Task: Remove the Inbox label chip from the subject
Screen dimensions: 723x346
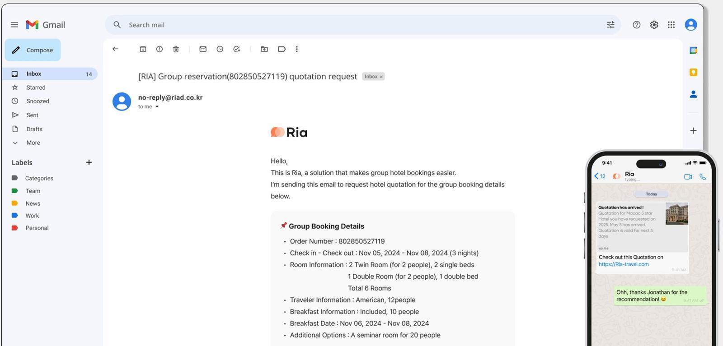Action: coord(381,77)
